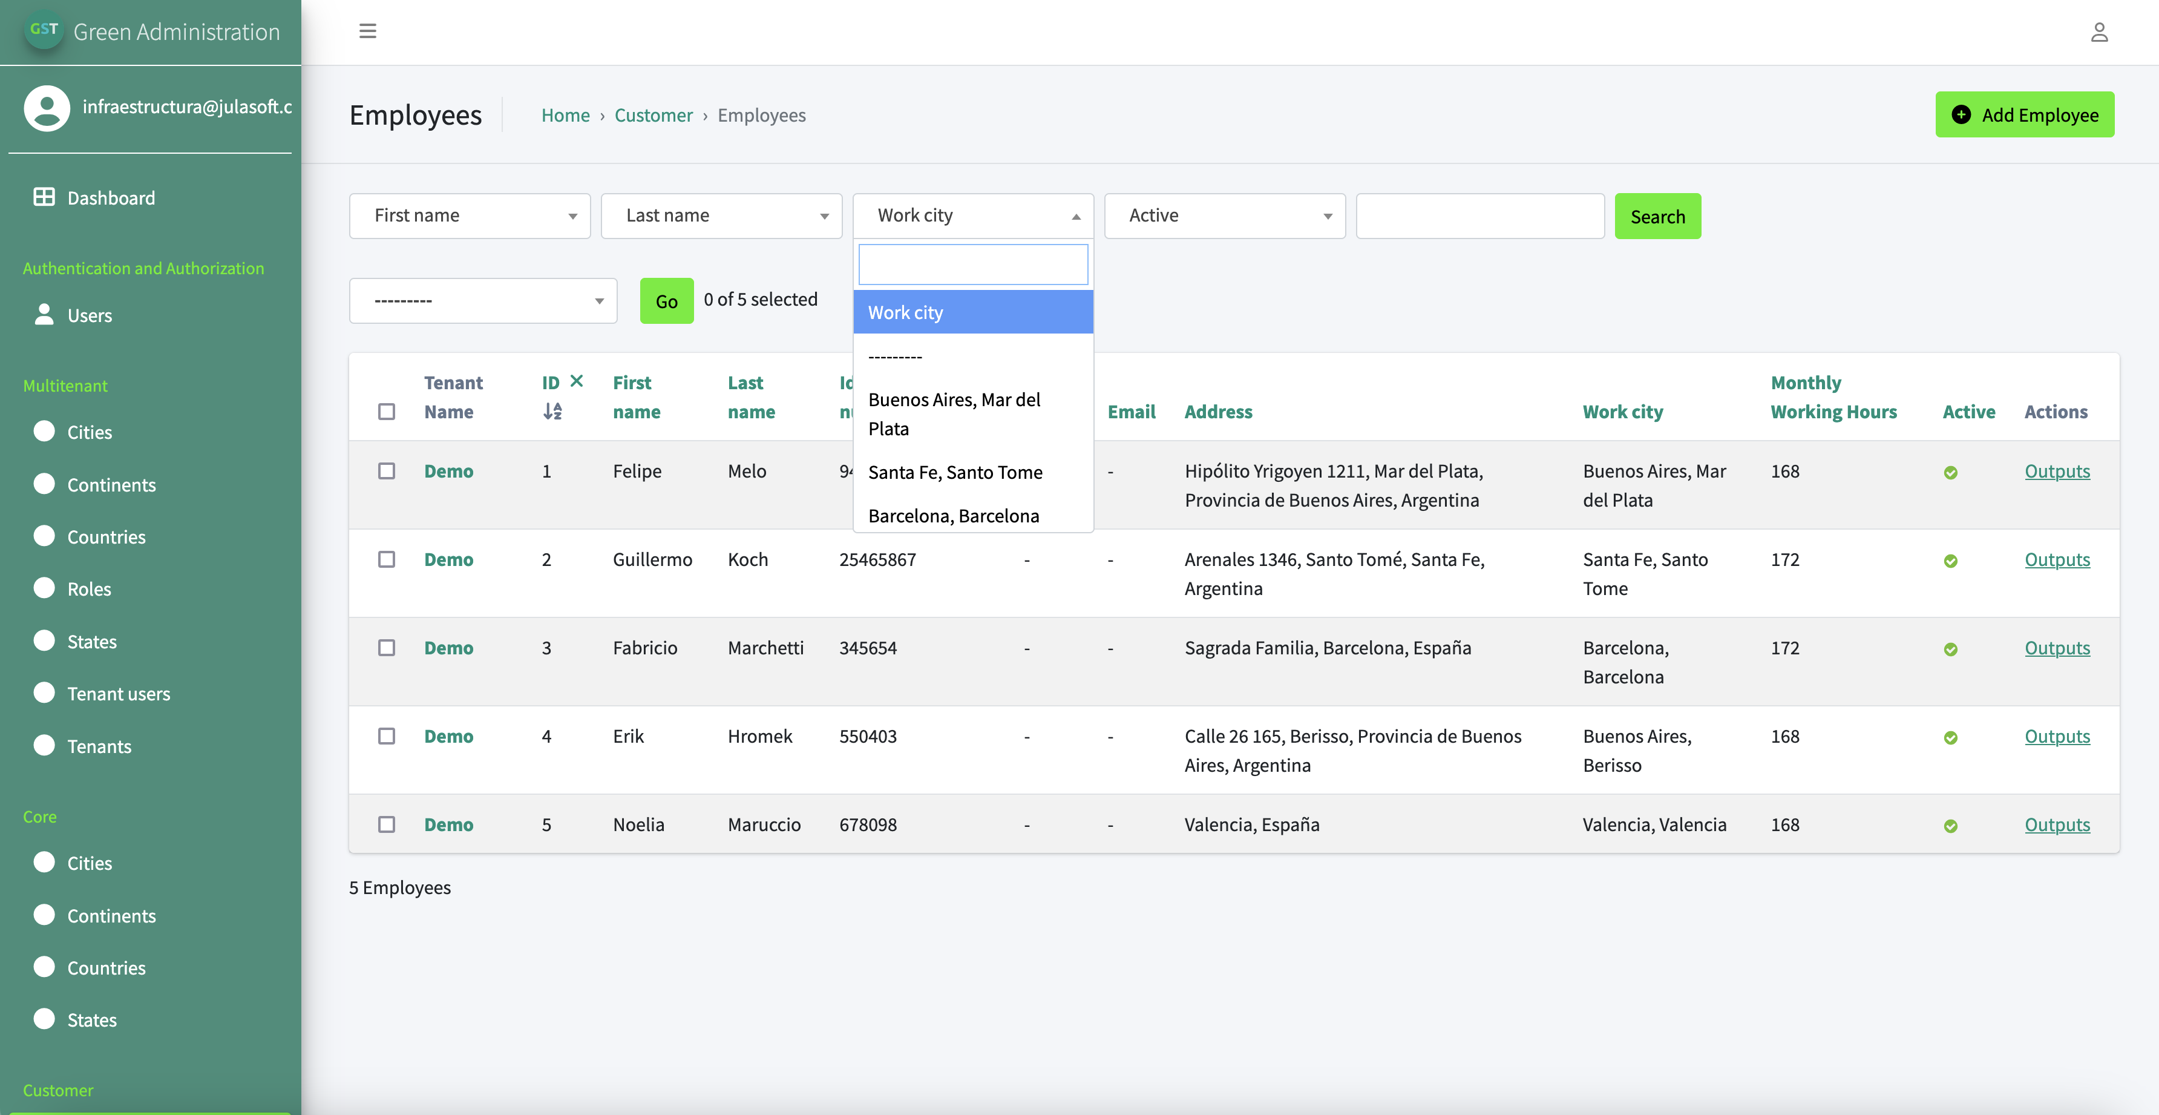Click the hamburger menu icon
This screenshot has height=1115, width=2159.
coord(367,31)
